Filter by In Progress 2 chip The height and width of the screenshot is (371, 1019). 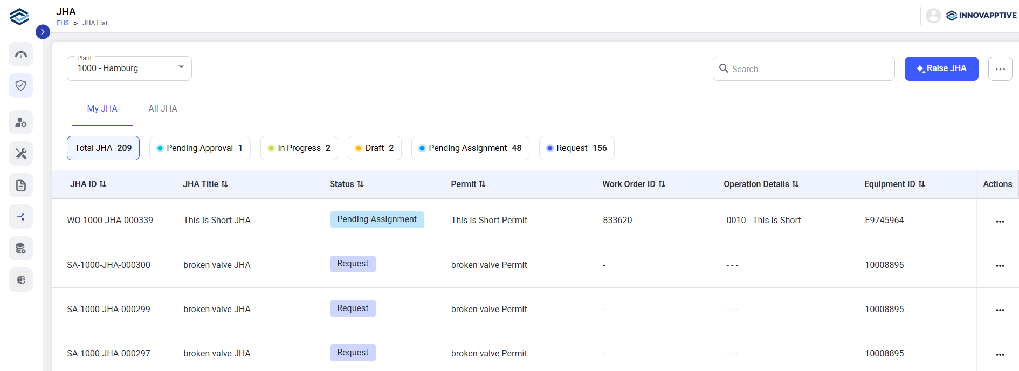(x=299, y=148)
